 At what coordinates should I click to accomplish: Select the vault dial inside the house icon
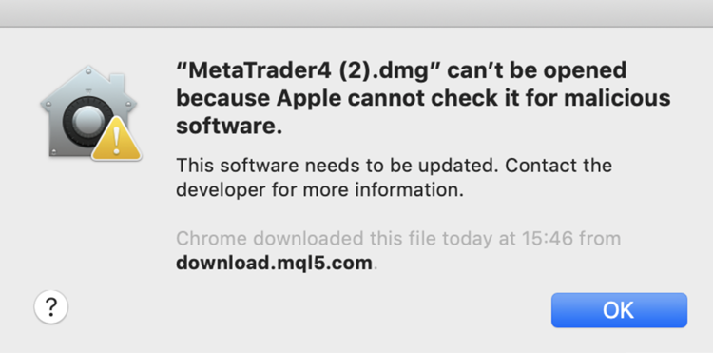pos(87,122)
